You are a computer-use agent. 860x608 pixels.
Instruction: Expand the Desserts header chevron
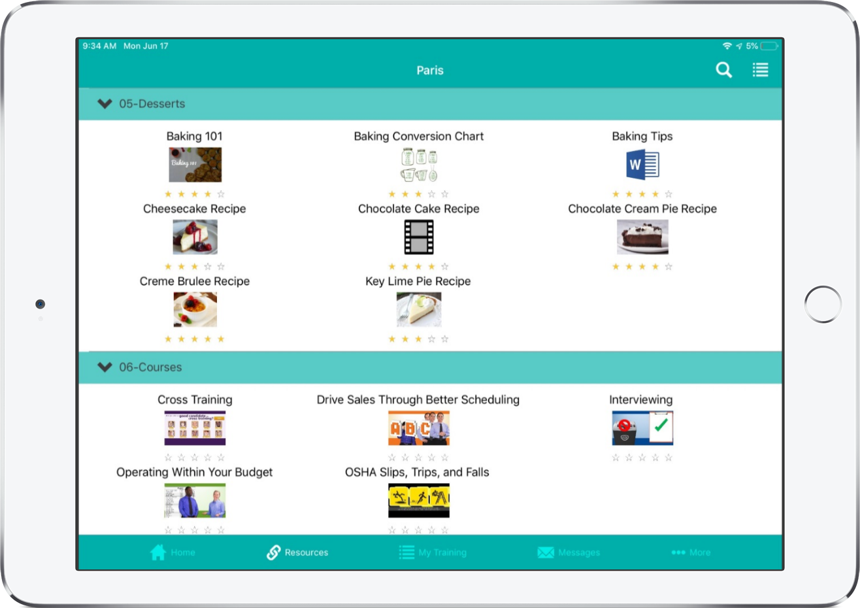click(x=105, y=103)
